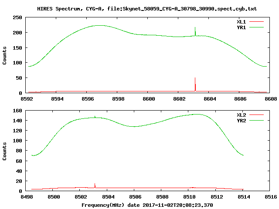279x209 pixels.
Task: Click the red XL1 spike near 8603 MHz
Action: (x=195, y=84)
